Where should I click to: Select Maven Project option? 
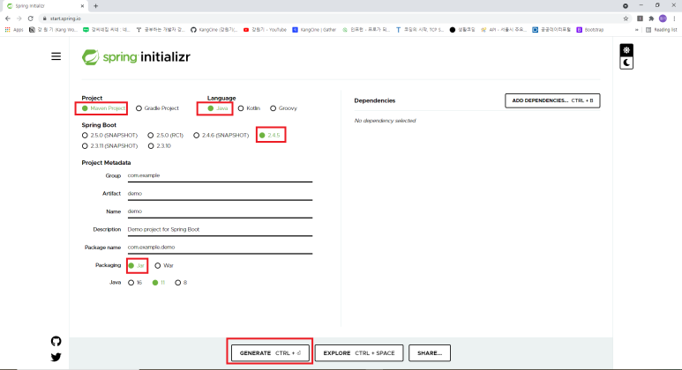(103, 108)
